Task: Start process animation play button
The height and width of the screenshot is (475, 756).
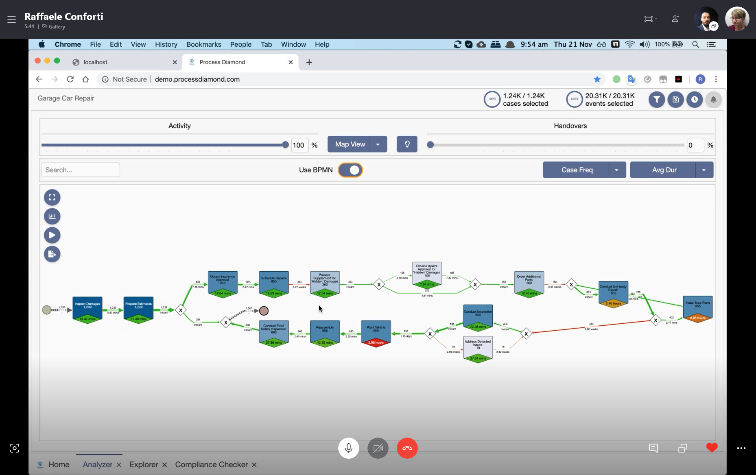Action: click(52, 235)
